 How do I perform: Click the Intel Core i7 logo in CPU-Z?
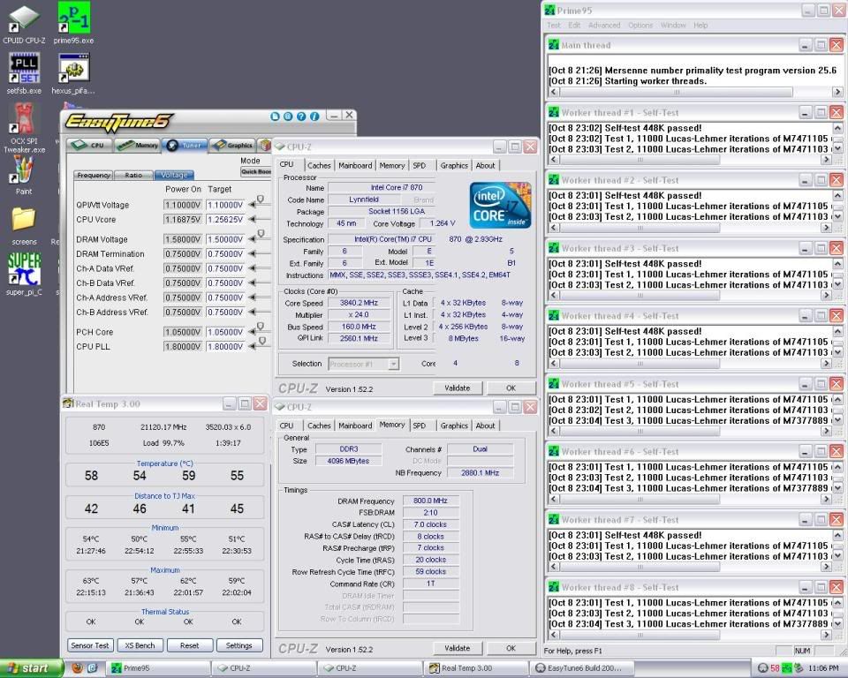(x=500, y=205)
